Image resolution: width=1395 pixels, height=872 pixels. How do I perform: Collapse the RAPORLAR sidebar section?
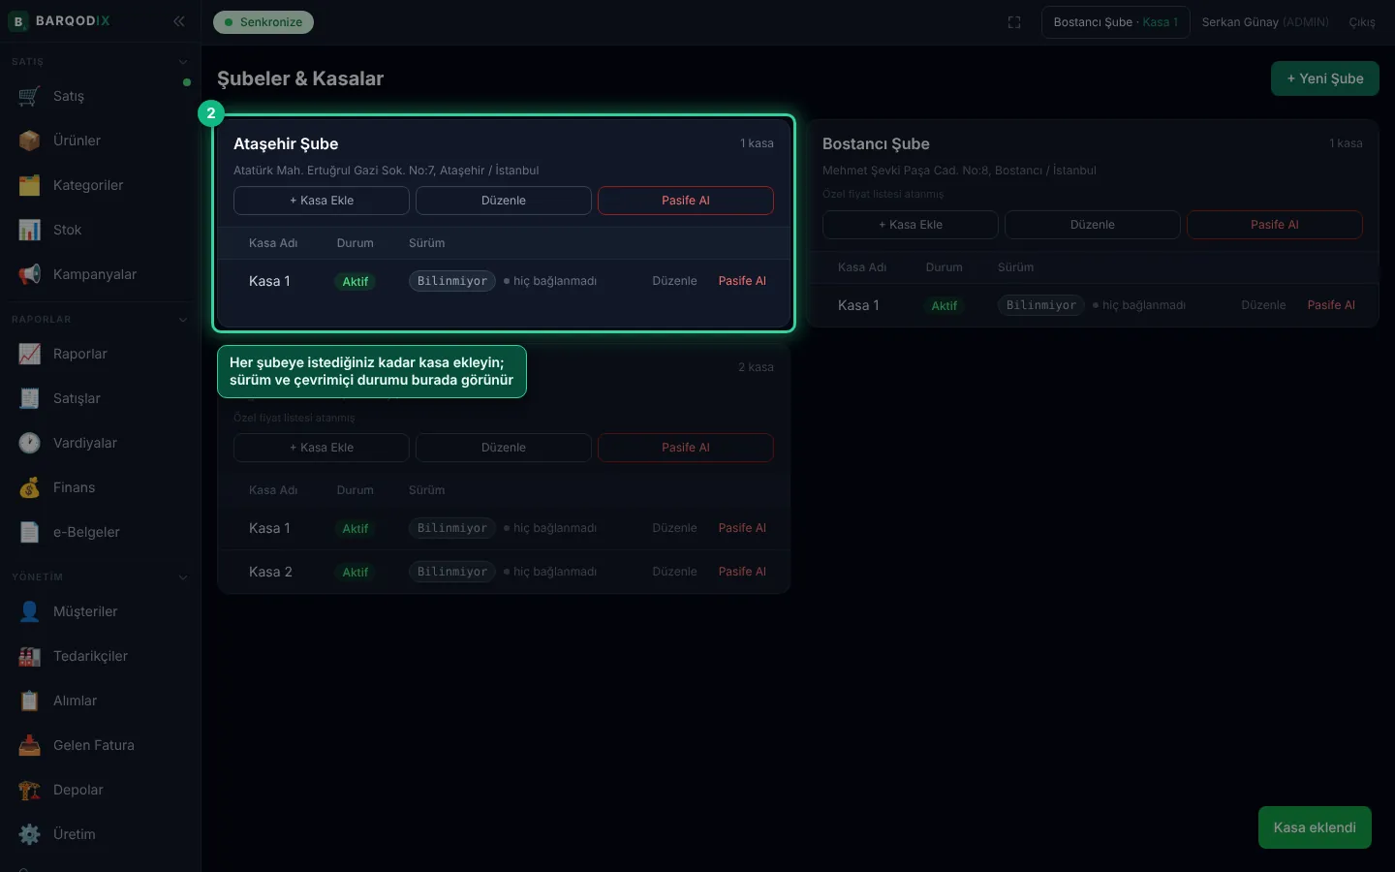coord(183,320)
